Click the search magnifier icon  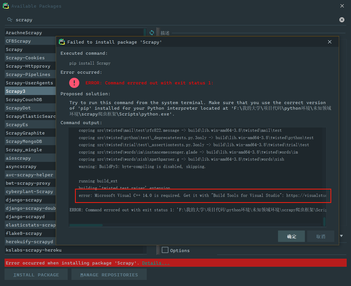tap(10, 20)
